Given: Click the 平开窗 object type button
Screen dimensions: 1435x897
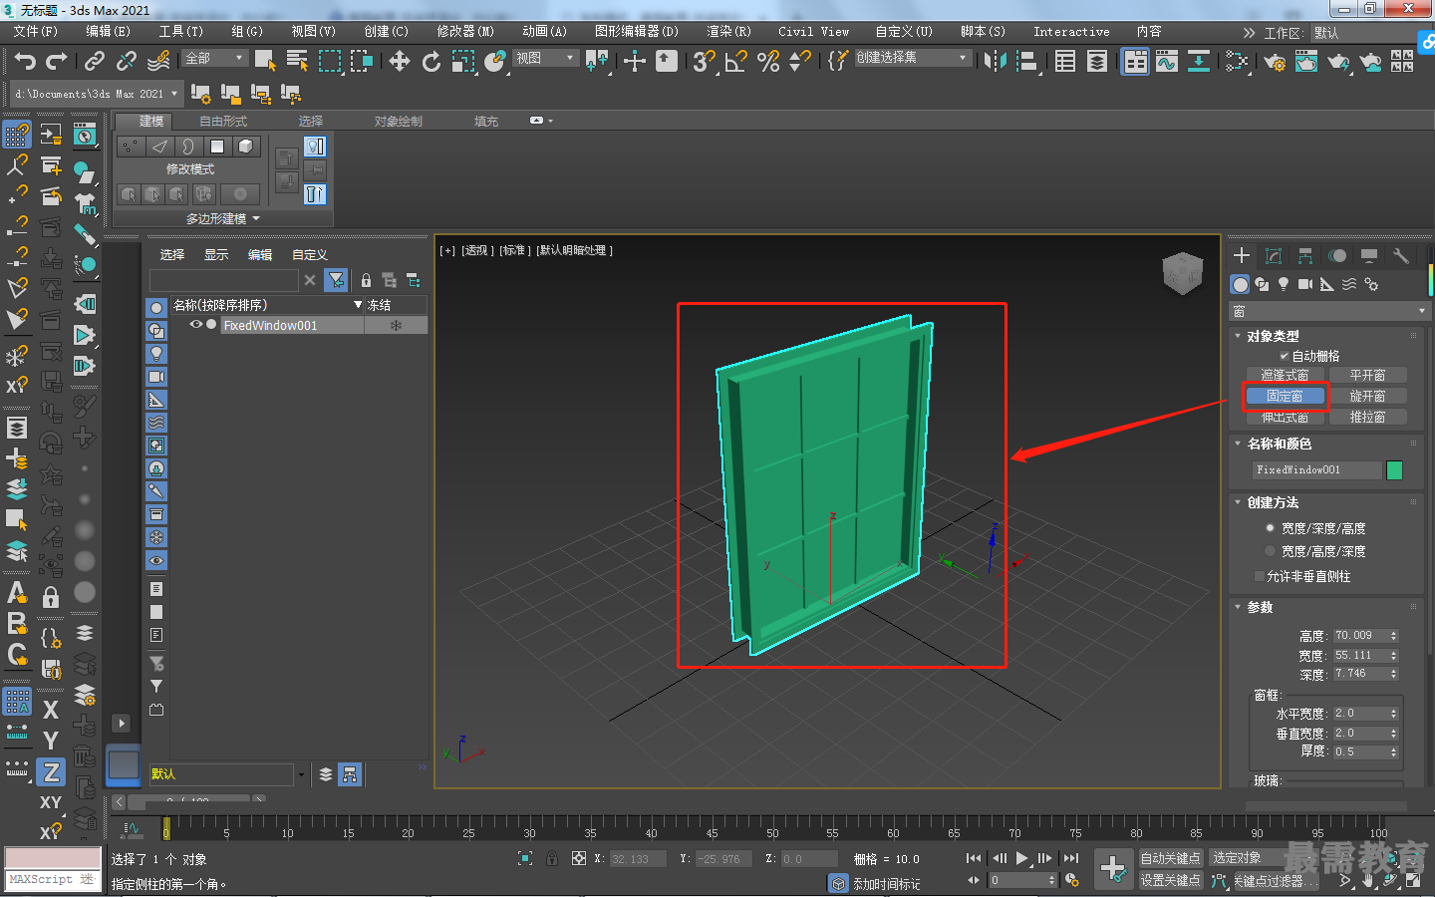Looking at the screenshot, I should click(1367, 375).
